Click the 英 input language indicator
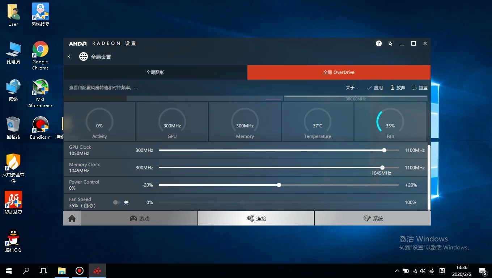492x278 pixels. coord(432,271)
